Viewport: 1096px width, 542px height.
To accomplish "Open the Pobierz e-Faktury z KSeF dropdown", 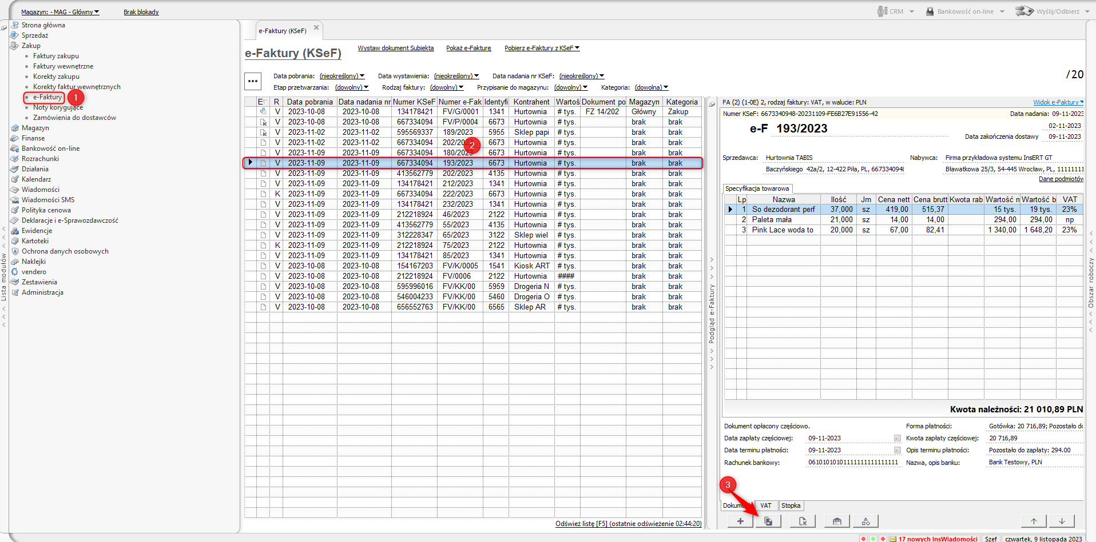I will (541, 48).
